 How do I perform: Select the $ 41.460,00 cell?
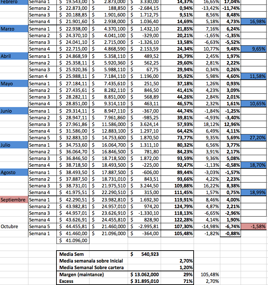[73, 233]
